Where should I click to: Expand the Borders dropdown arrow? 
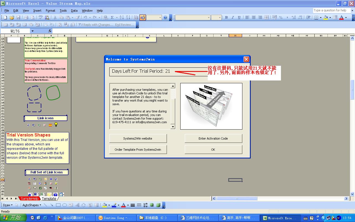pyautogui.click(x=321, y=17)
